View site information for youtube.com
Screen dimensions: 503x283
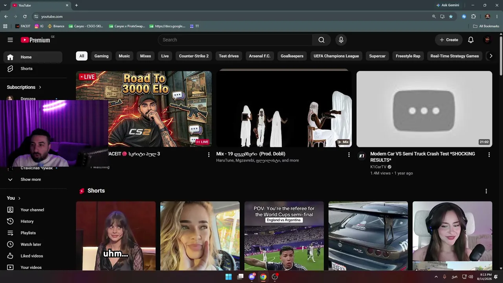pos(36,17)
